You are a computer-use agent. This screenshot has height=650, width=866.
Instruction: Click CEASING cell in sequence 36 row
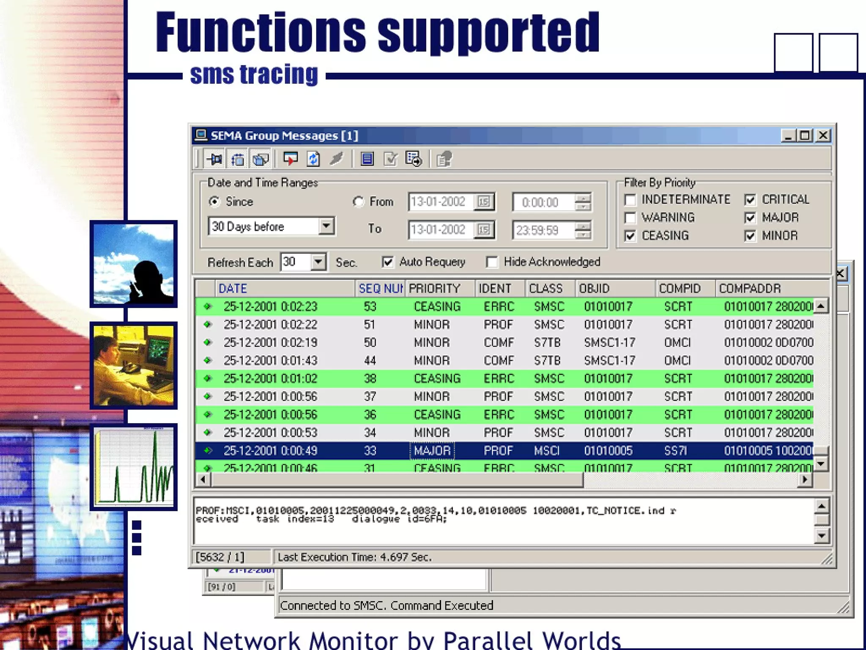click(x=437, y=414)
